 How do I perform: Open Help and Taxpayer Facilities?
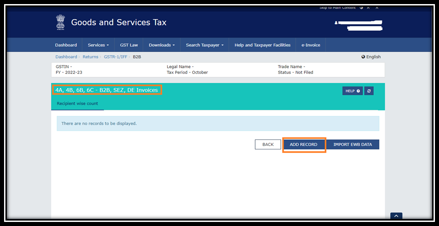coord(262,45)
